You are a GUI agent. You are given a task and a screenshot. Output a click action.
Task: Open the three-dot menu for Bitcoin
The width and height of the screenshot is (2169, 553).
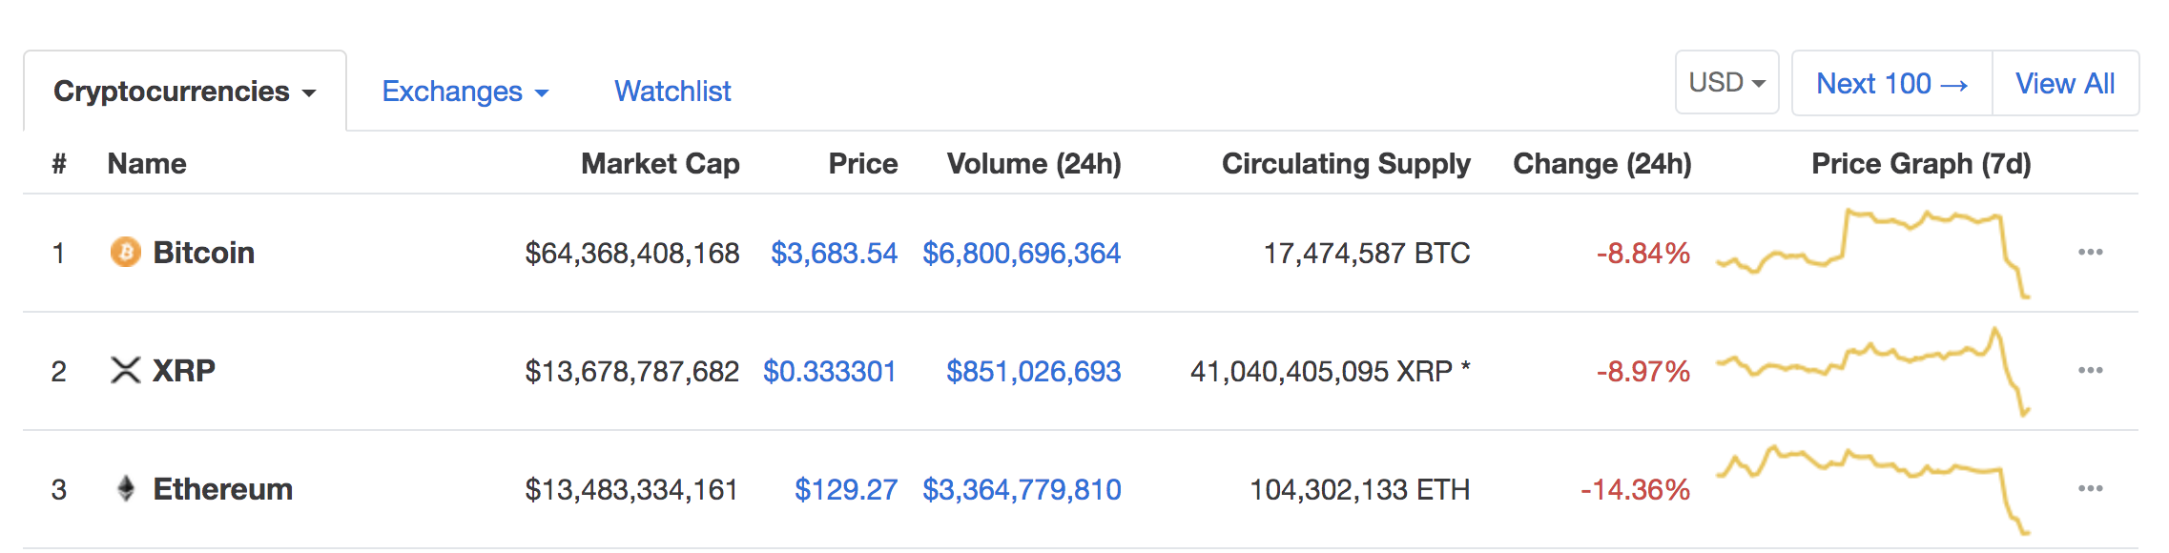pos(2090,252)
